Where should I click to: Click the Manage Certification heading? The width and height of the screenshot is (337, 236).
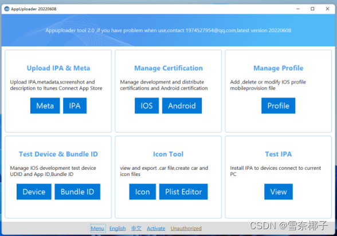click(x=168, y=68)
